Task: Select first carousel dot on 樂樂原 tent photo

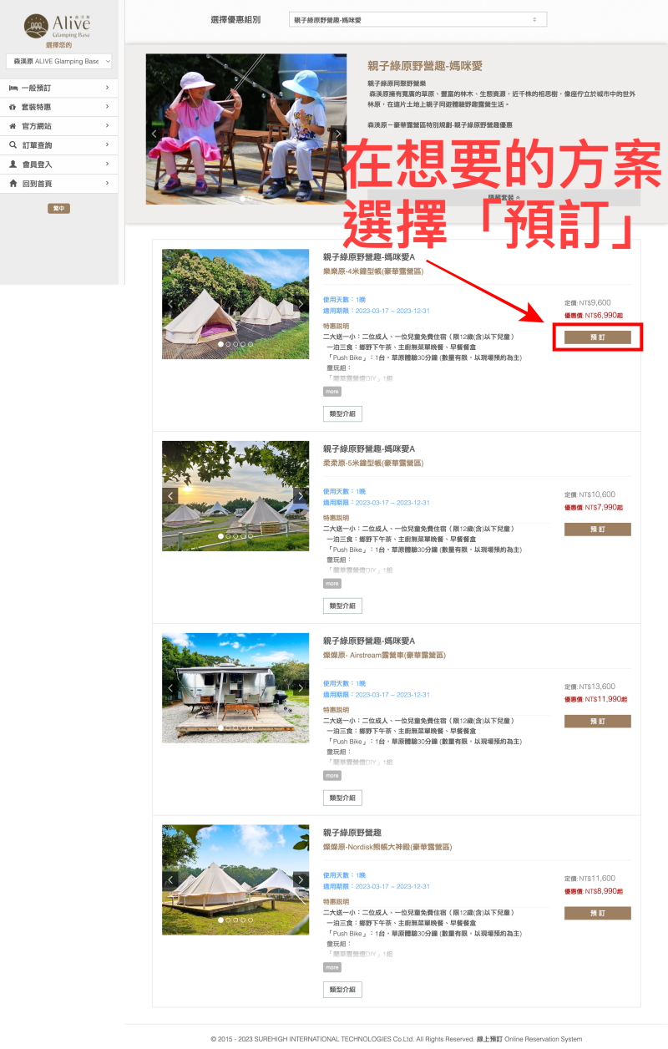Action: pos(220,344)
